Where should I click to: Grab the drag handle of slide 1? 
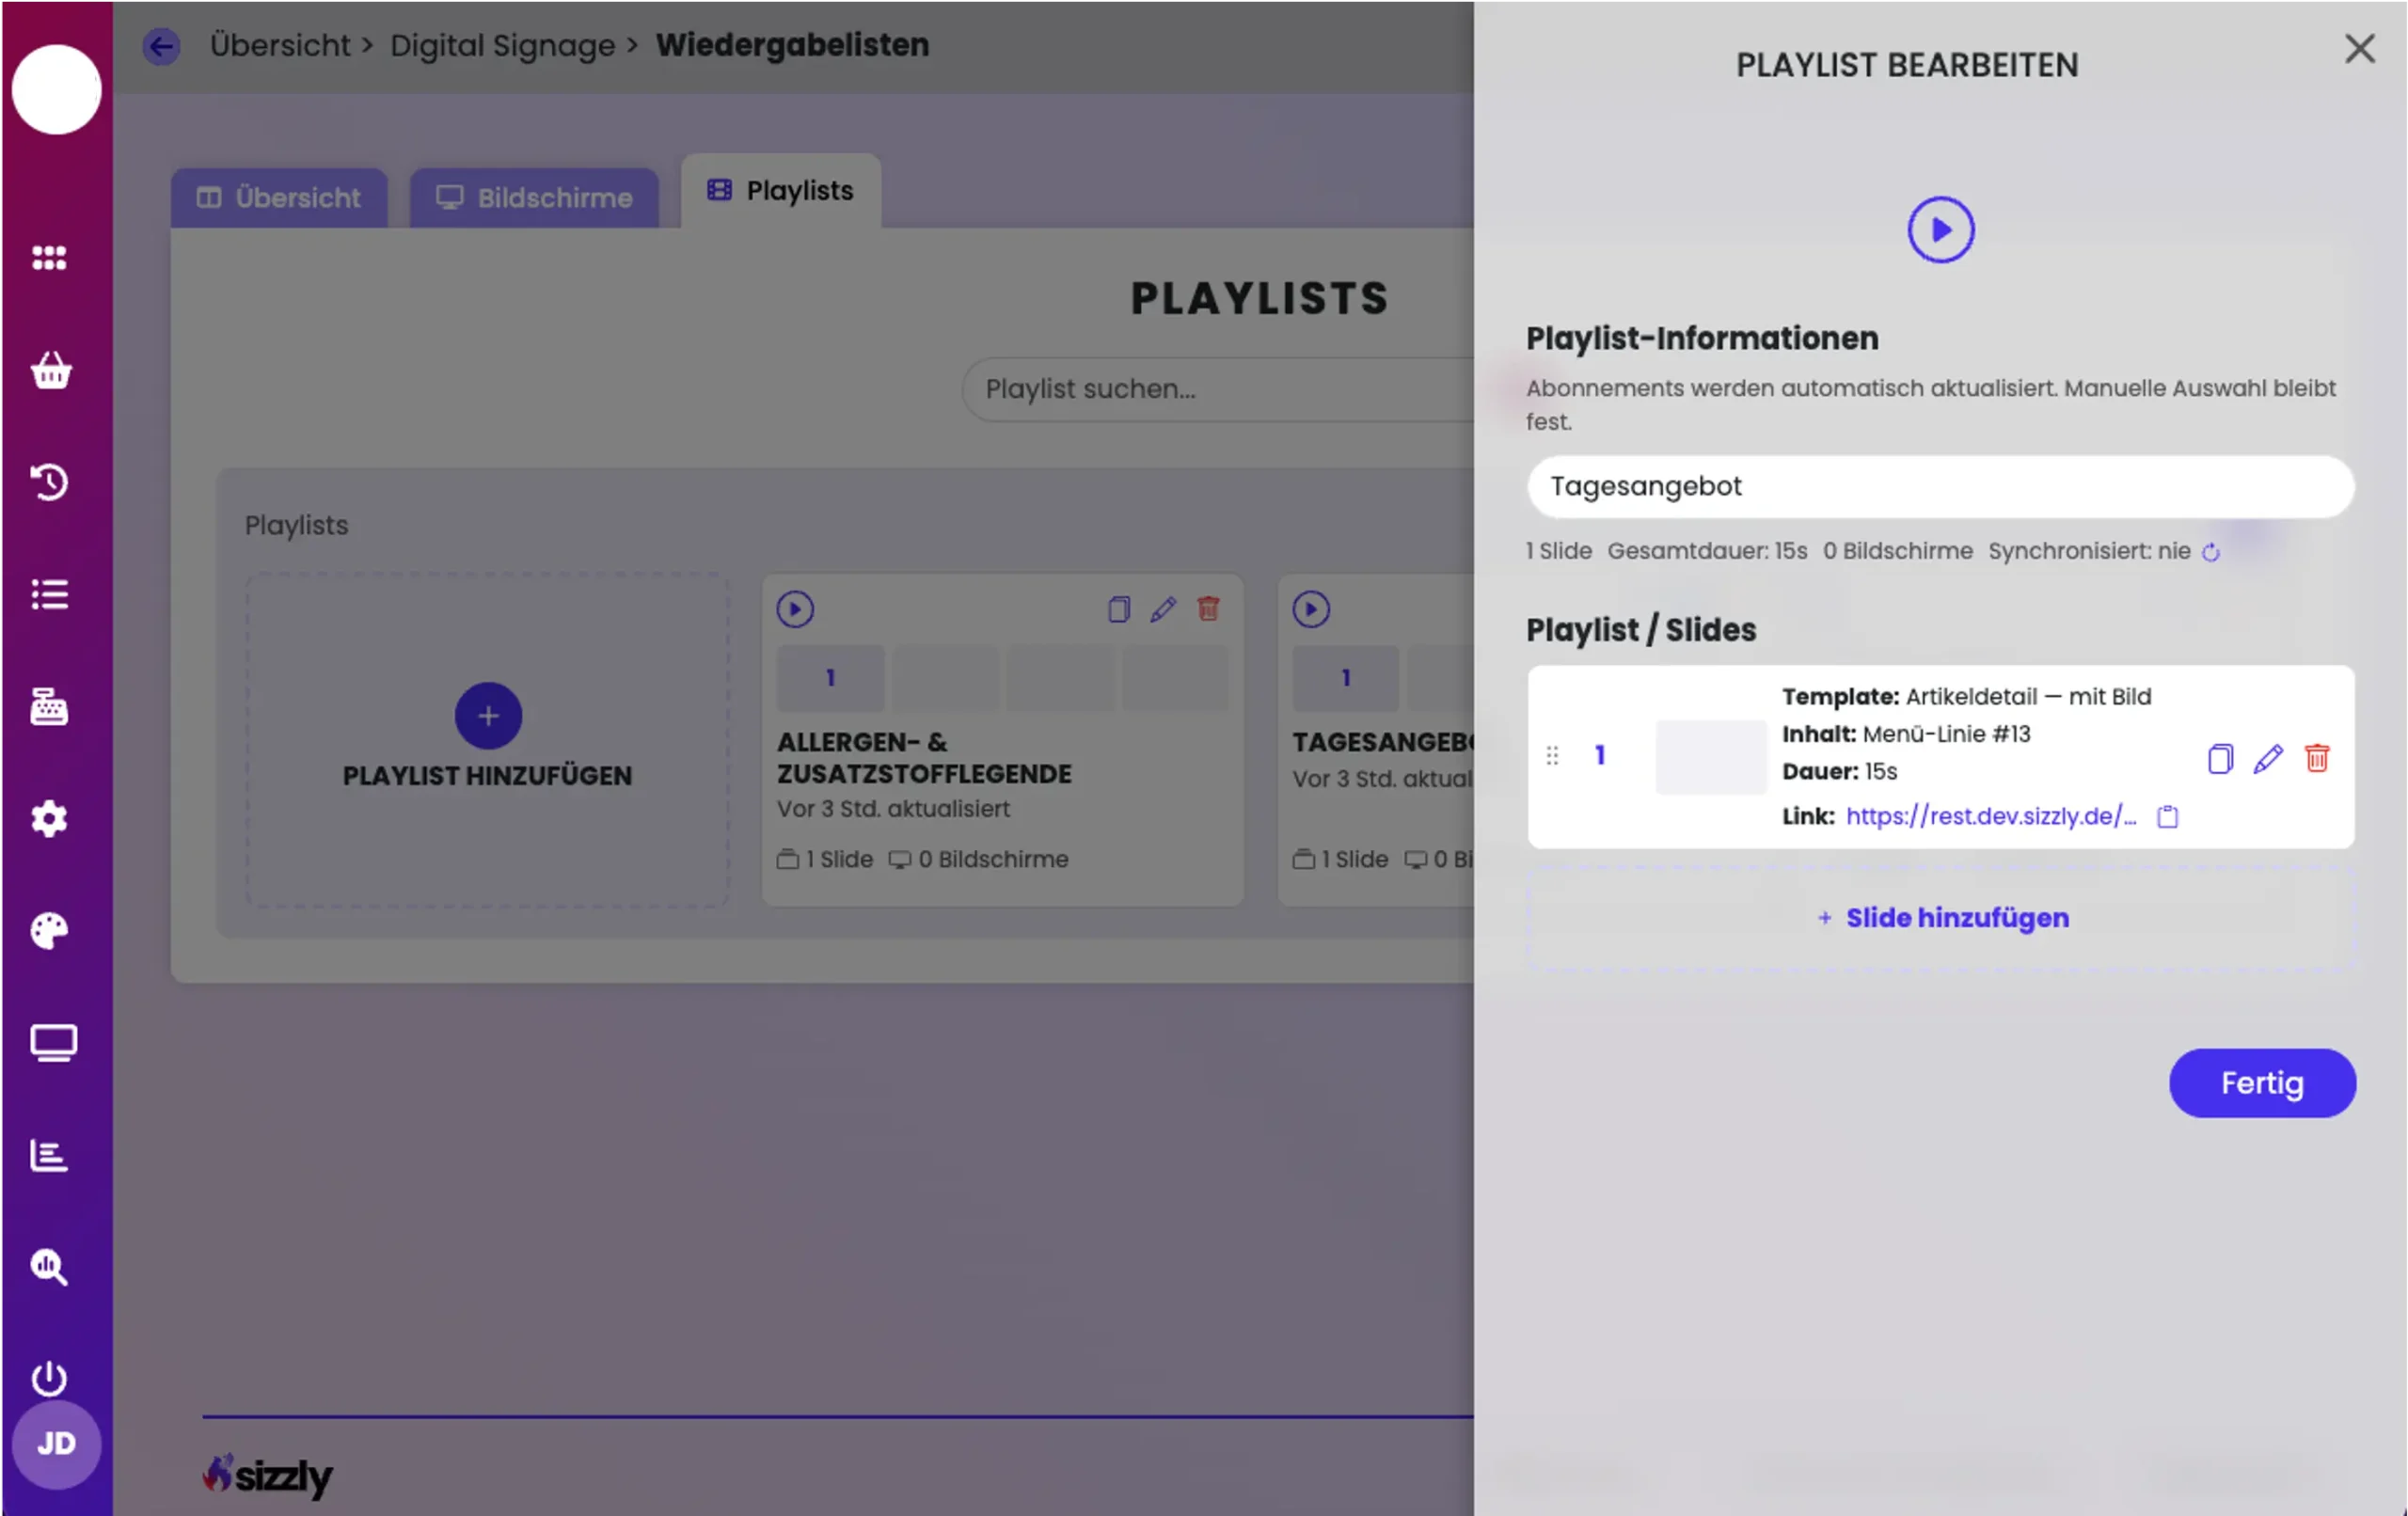1552,756
